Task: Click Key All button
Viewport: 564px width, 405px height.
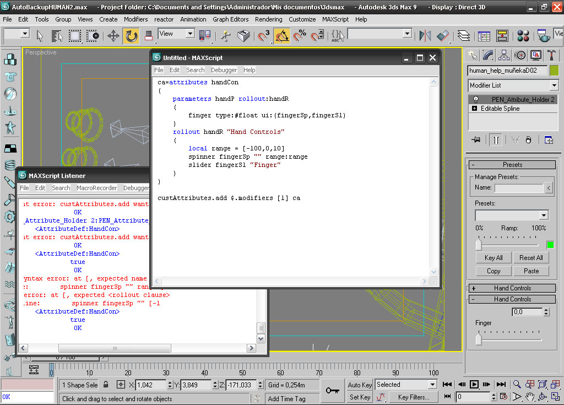Action: pyautogui.click(x=493, y=258)
